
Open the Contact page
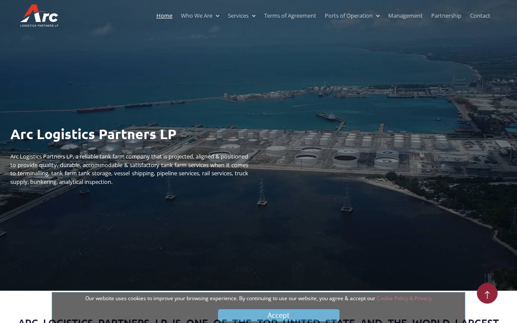[480, 16]
